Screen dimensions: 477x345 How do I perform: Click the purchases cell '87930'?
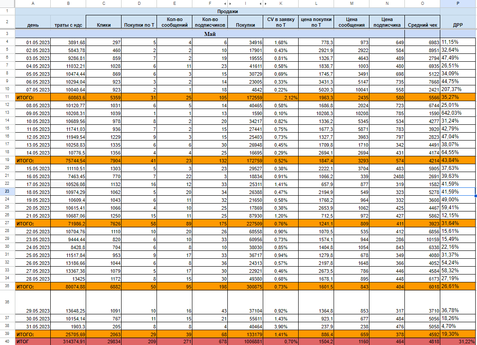[x=245, y=215]
